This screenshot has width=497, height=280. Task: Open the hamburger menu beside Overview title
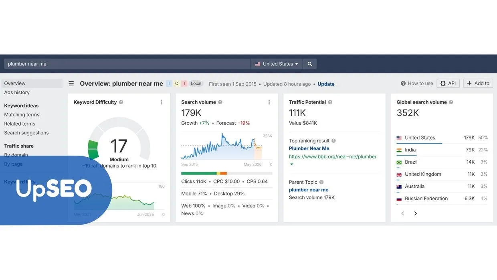tap(71, 83)
